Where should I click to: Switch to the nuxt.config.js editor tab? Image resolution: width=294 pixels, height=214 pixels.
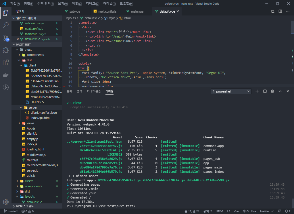(107, 11)
